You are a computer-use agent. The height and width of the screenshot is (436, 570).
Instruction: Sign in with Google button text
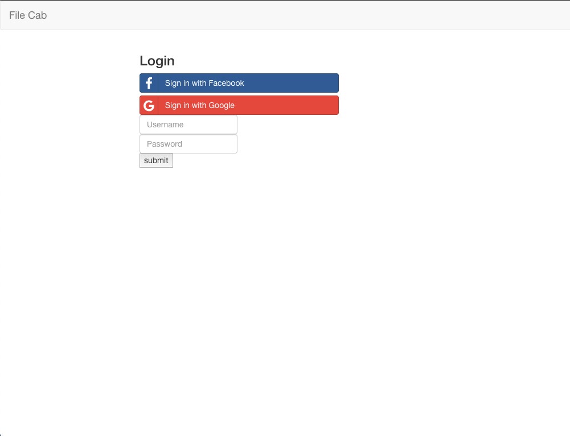click(199, 105)
